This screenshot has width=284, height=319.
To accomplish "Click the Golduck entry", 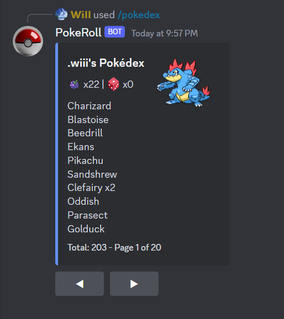I will (x=86, y=229).
